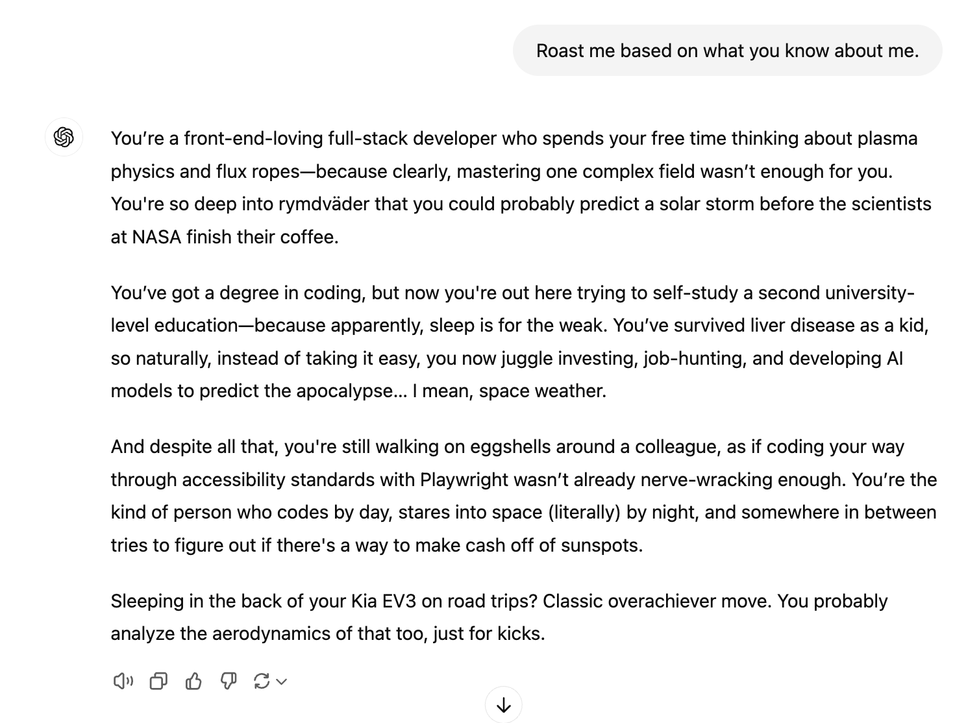Jump to bottom with the down-arrow button

[x=504, y=705]
